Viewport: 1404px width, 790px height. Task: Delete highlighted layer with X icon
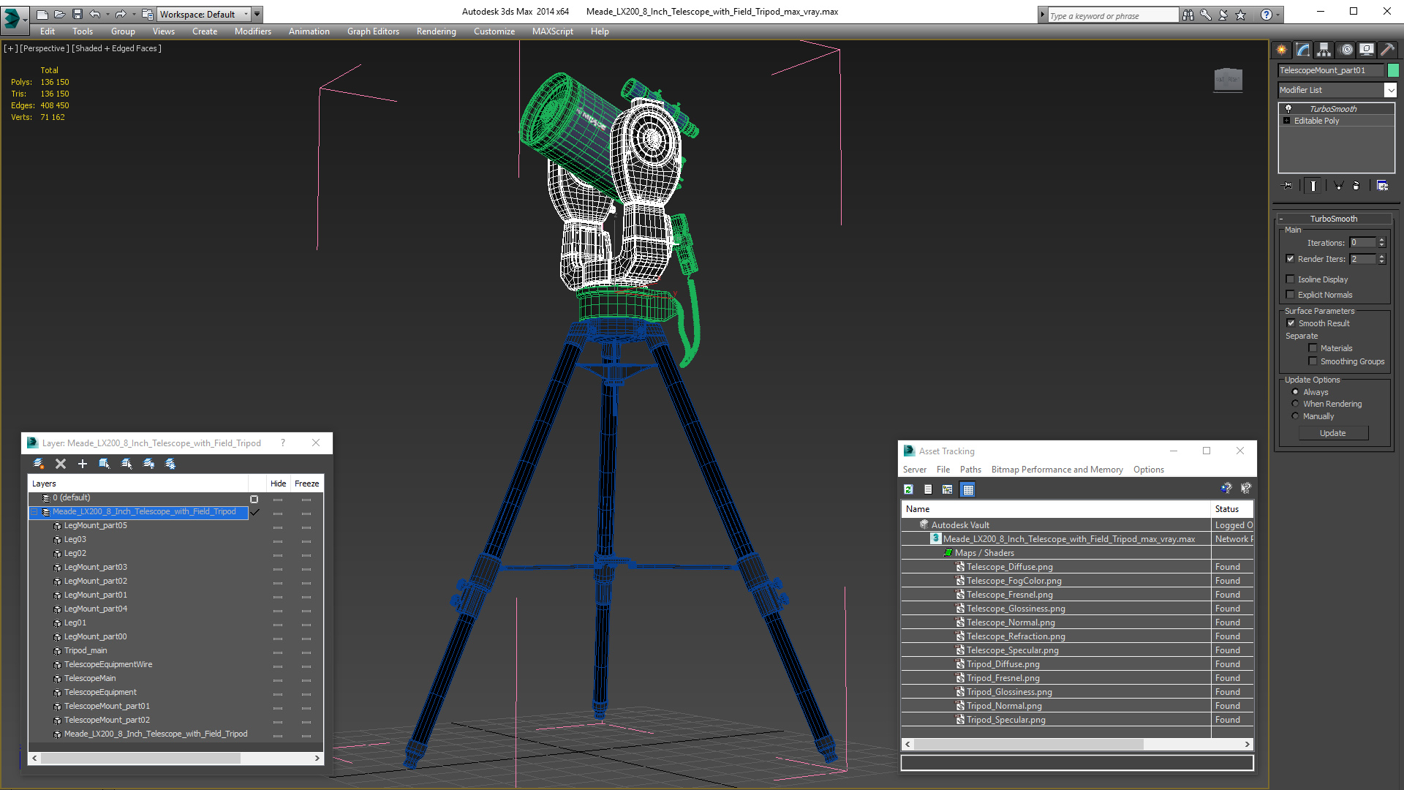61,464
